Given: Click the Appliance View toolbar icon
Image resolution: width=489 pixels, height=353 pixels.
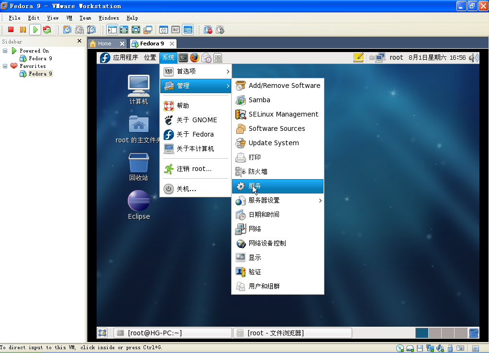Looking at the screenshot, I should 176,30.
